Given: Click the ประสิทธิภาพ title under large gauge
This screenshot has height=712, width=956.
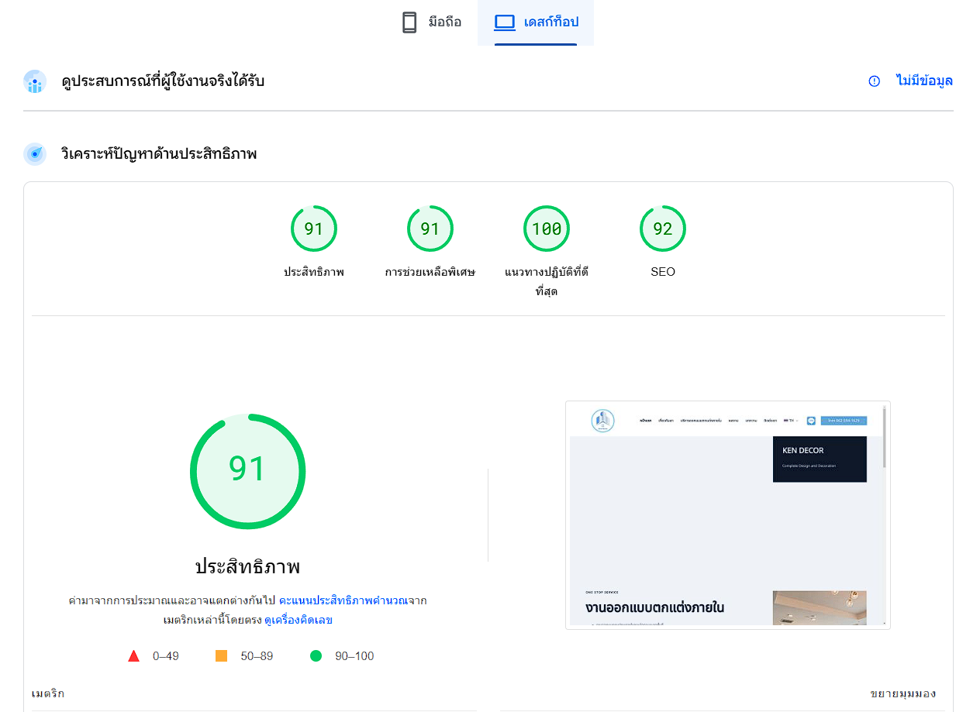Looking at the screenshot, I should pyautogui.click(x=247, y=566).
